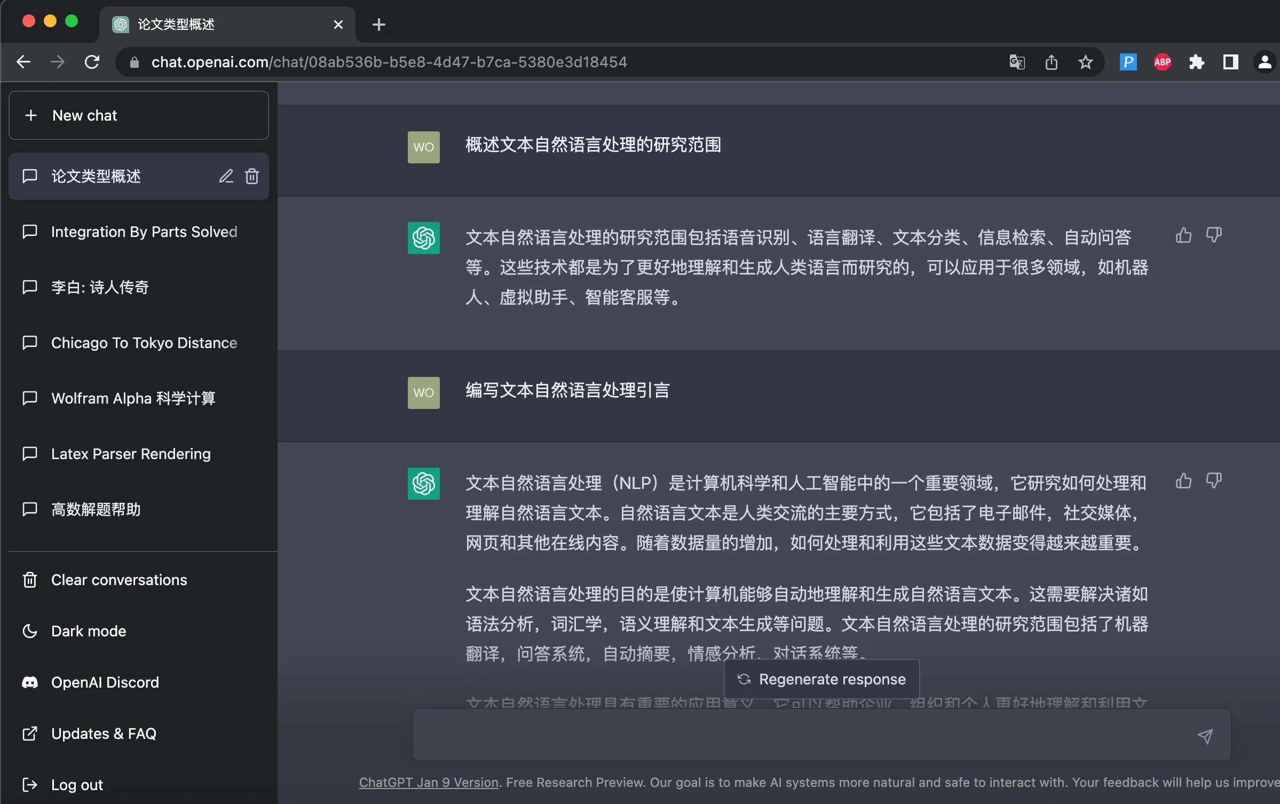Click the Google Translate icon in address bar
The width and height of the screenshot is (1280, 804).
[1016, 61]
